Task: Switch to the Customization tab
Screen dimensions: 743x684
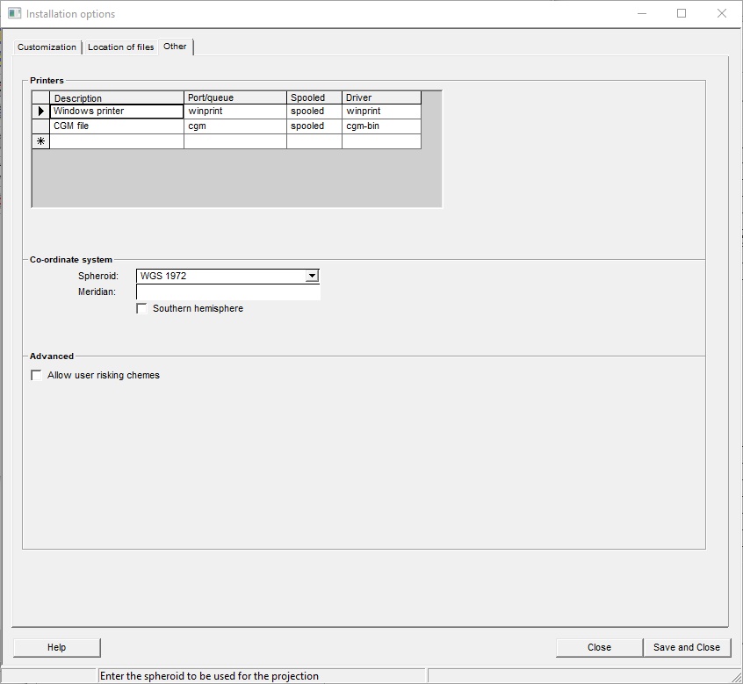Action: (47, 47)
